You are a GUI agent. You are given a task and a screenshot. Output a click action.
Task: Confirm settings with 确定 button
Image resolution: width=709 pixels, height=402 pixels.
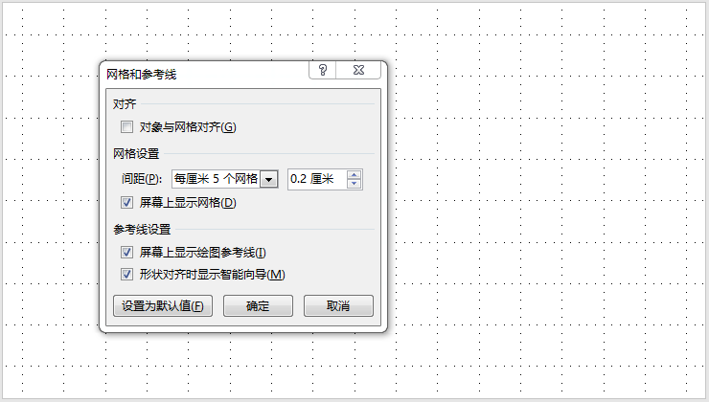[258, 305]
